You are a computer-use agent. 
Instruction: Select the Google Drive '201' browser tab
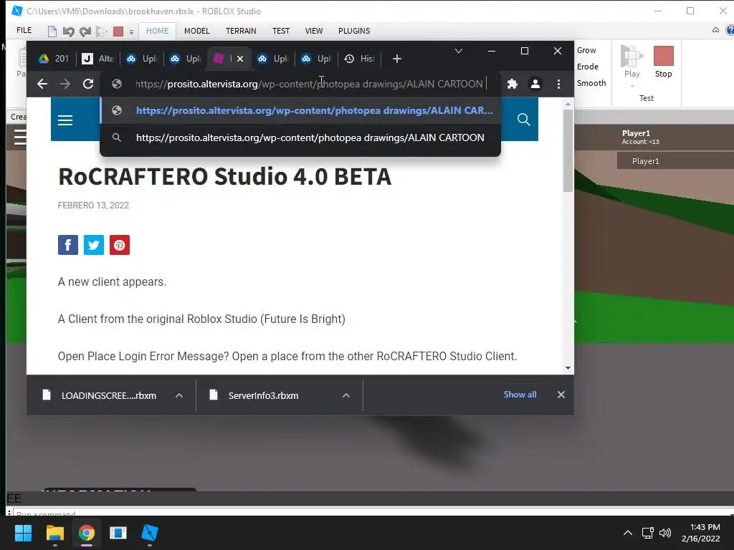[54, 59]
